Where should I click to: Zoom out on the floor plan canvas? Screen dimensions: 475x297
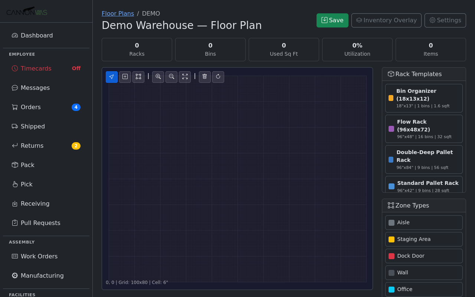pyautogui.click(x=171, y=77)
